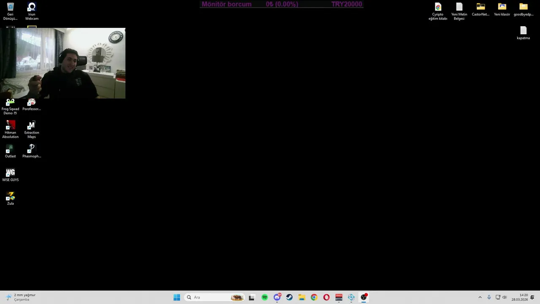Select the Cyripto eğitim kitabı file
The width and height of the screenshot is (540, 304).
(438, 11)
